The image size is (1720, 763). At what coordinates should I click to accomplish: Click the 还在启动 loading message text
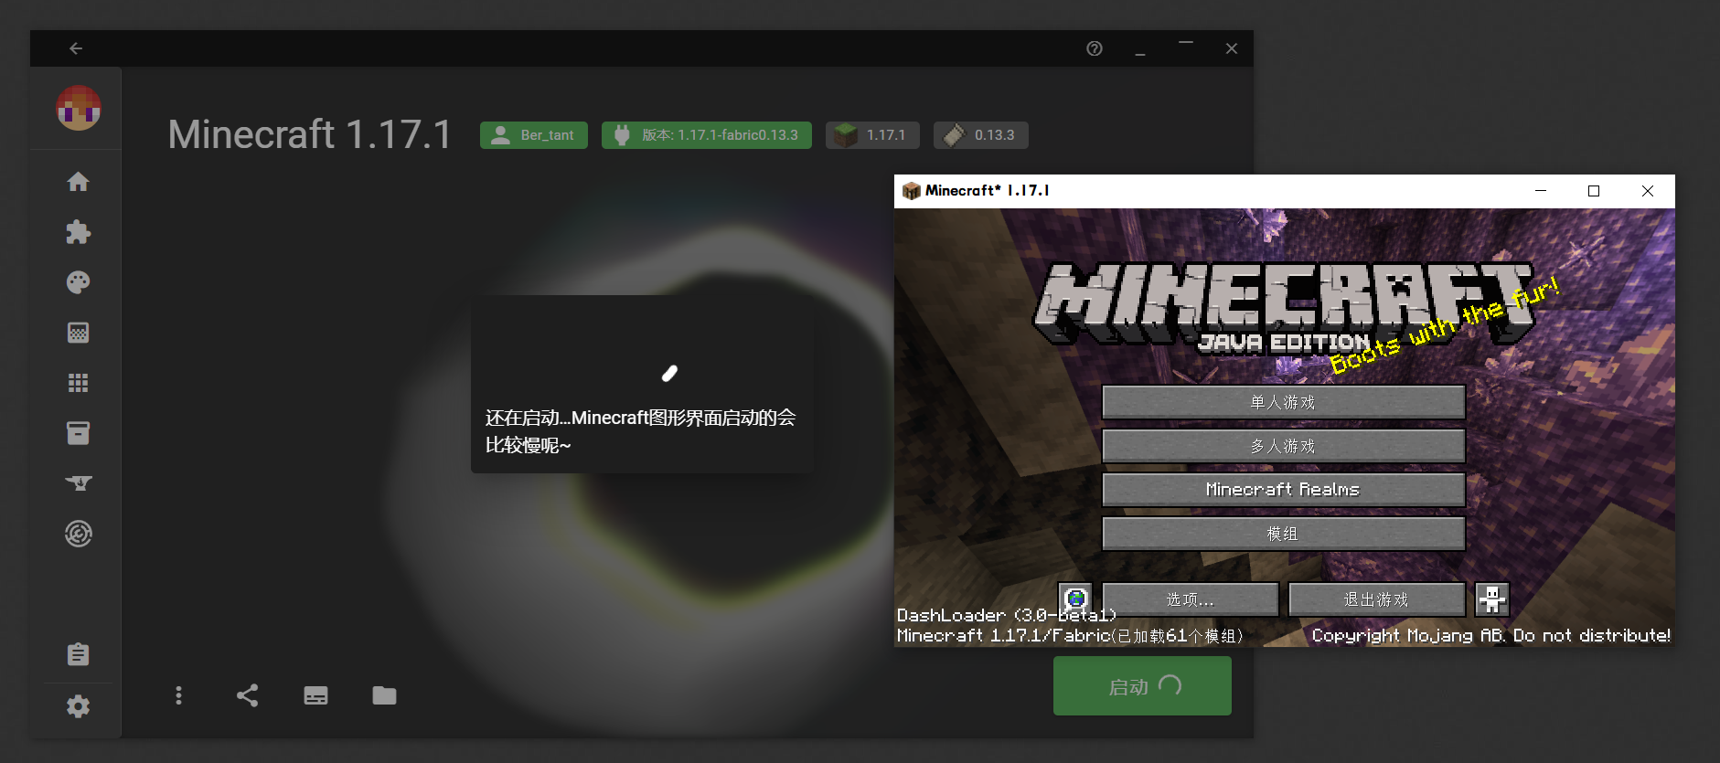coord(640,431)
